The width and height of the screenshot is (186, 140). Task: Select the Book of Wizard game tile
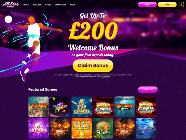pos(146,128)
